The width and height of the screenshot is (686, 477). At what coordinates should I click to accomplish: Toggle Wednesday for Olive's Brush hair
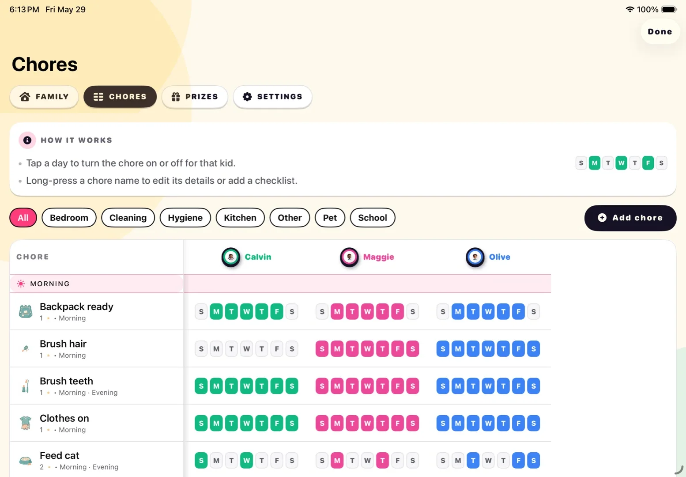[x=488, y=348]
